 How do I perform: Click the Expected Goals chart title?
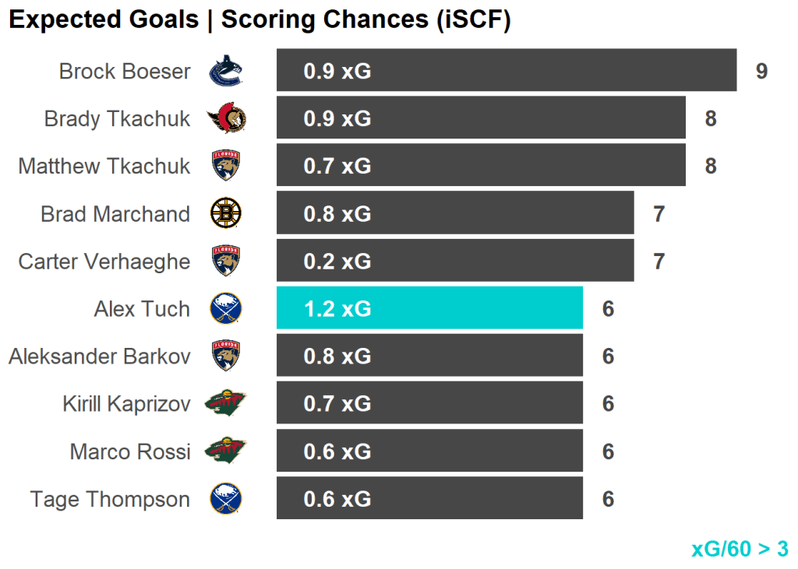click(x=260, y=20)
